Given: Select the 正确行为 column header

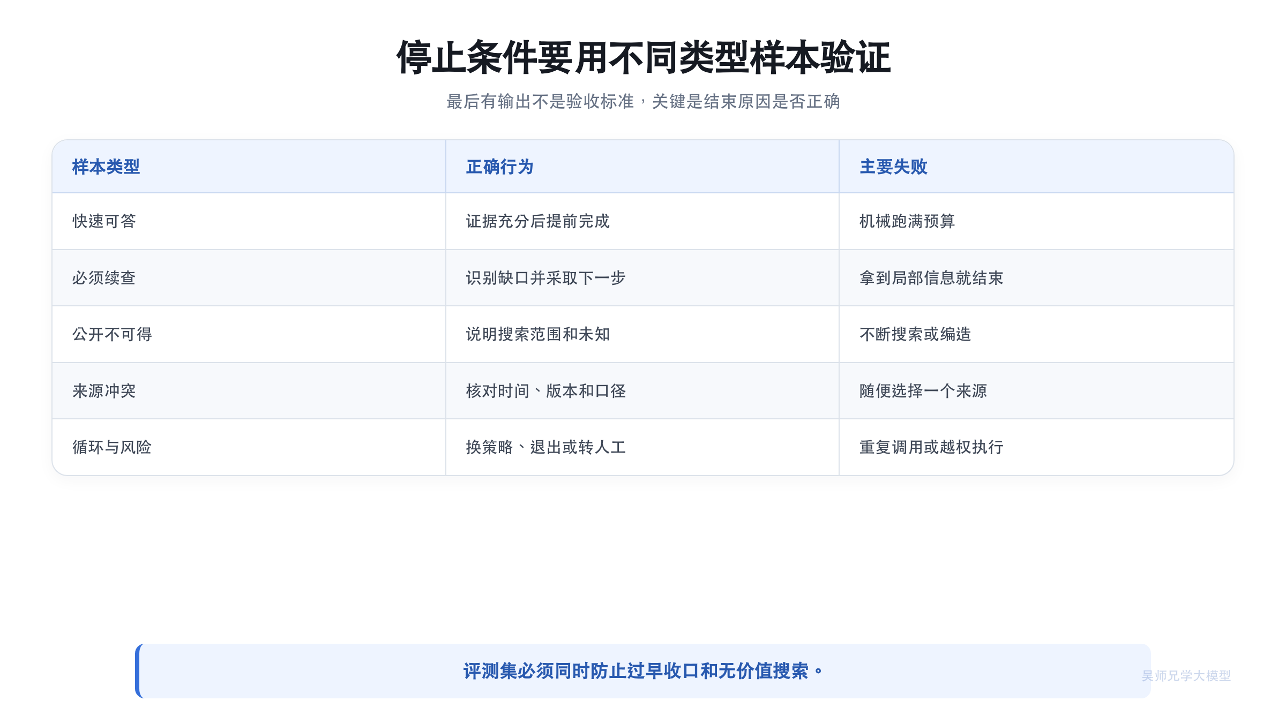Looking at the screenshot, I should click(642, 167).
